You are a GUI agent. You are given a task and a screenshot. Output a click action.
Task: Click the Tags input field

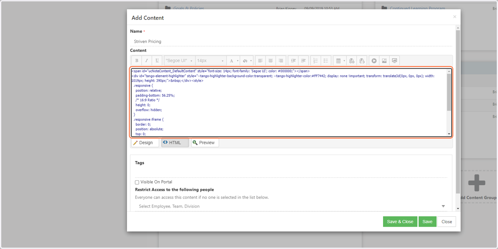pos(291,172)
